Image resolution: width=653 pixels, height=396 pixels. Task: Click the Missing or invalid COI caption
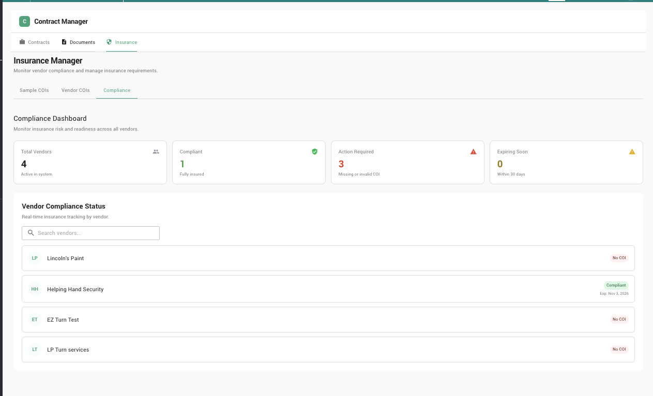pos(359,175)
